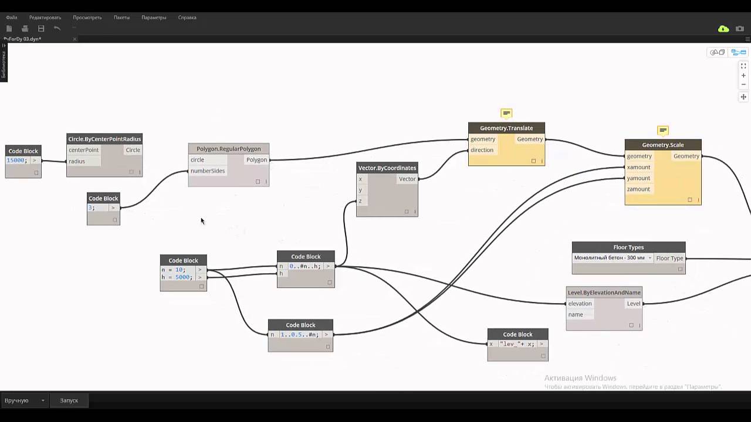
Task: Toggle preview square on Vector.ByCoordinates node
Action: 407,212
